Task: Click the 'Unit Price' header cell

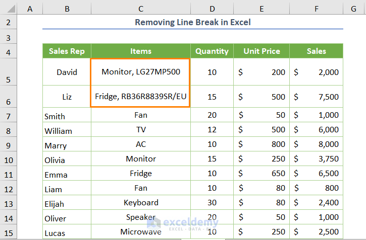Action: (261, 51)
